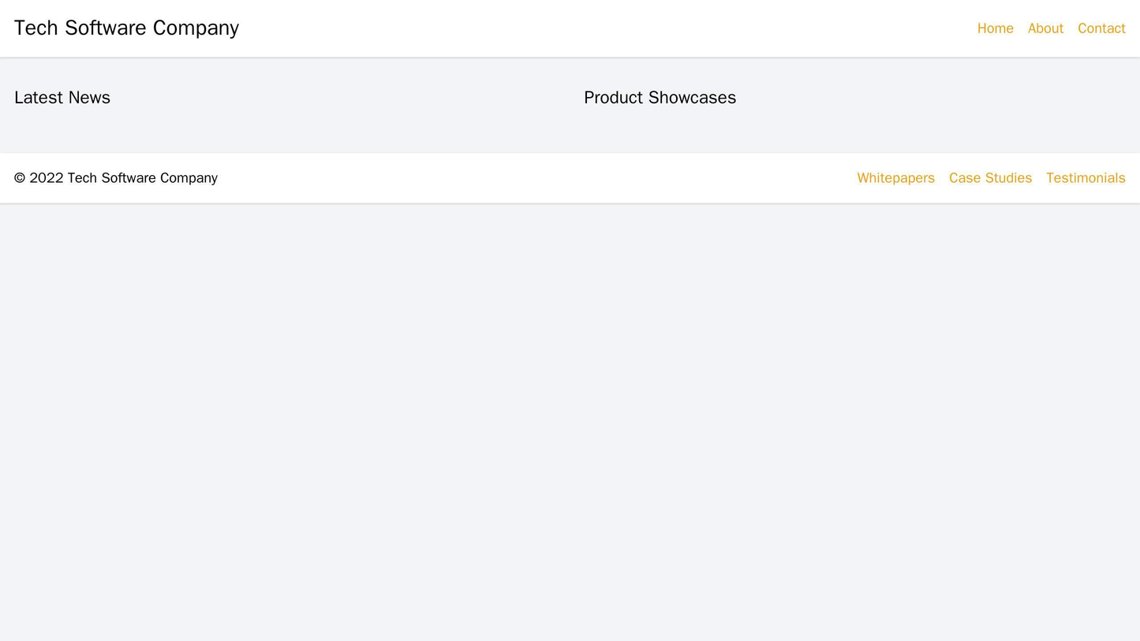Click the Tech Software Company site title
Image resolution: width=1140 pixels, height=641 pixels.
pos(126,28)
